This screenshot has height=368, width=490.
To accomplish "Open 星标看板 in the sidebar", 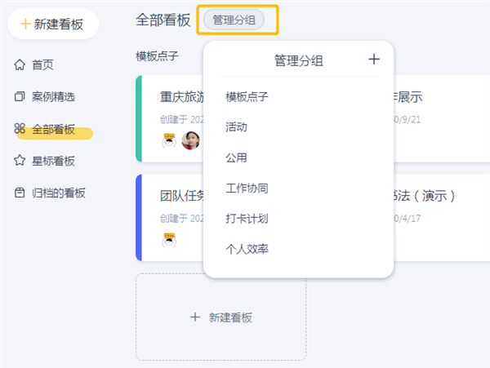I will tap(53, 161).
